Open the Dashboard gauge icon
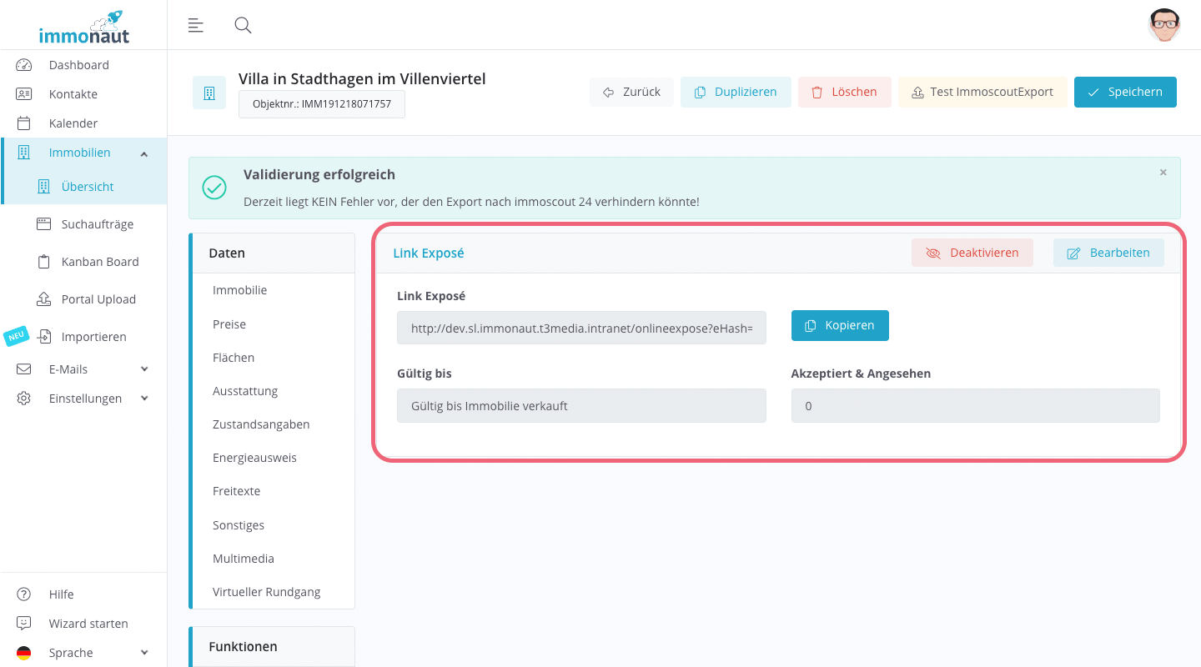1201x667 pixels. coord(24,65)
